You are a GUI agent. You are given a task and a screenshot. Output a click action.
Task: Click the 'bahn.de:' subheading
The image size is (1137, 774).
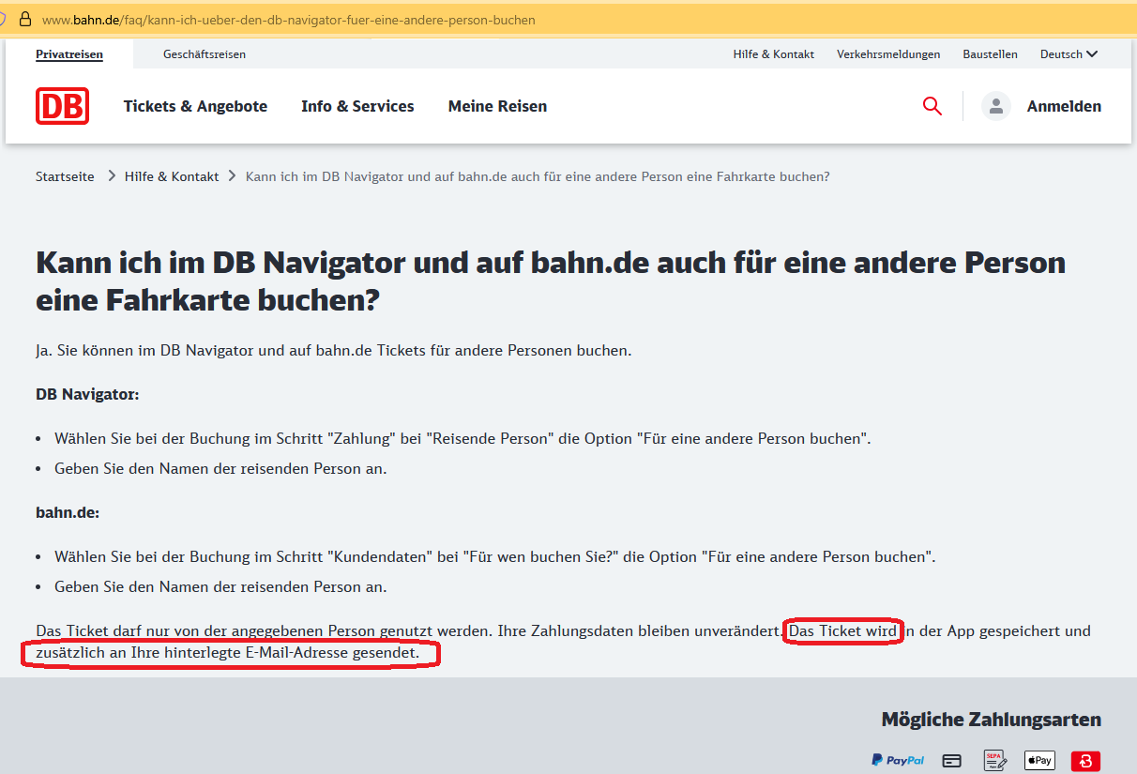[68, 512]
